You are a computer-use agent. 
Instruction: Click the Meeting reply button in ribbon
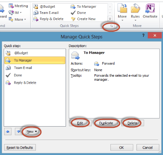(18, 6)
